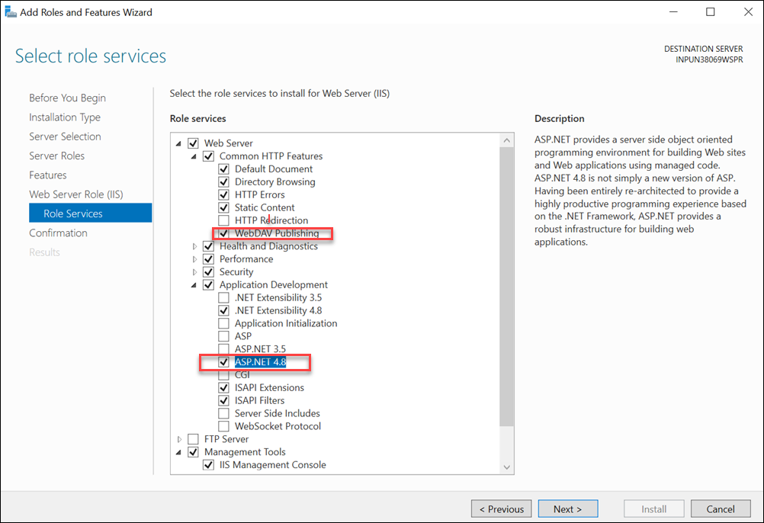Check the FTP Server checkbox
764x523 pixels.
(193, 439)
